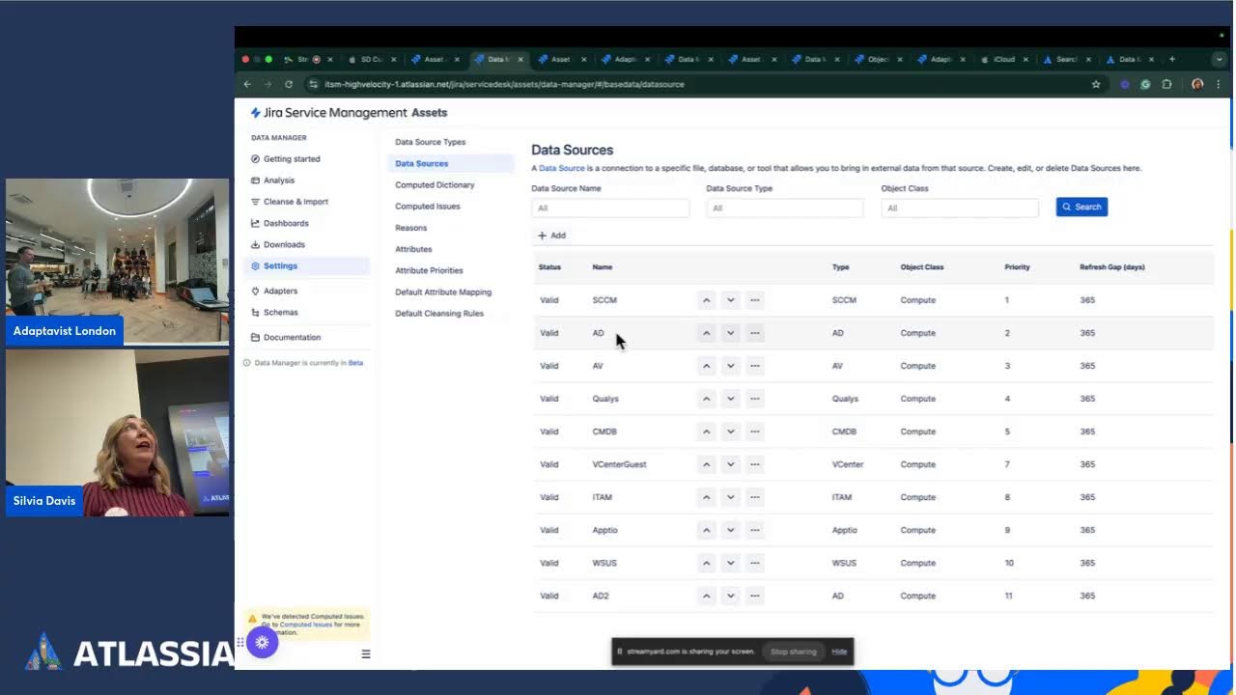This screenshot has height=695, width=1236.
Task: Open more options for AD2 row
Action: click(754, 596)
